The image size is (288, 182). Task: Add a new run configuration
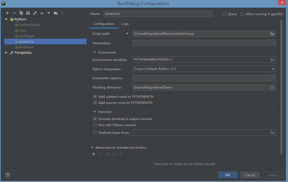[7, 13]
